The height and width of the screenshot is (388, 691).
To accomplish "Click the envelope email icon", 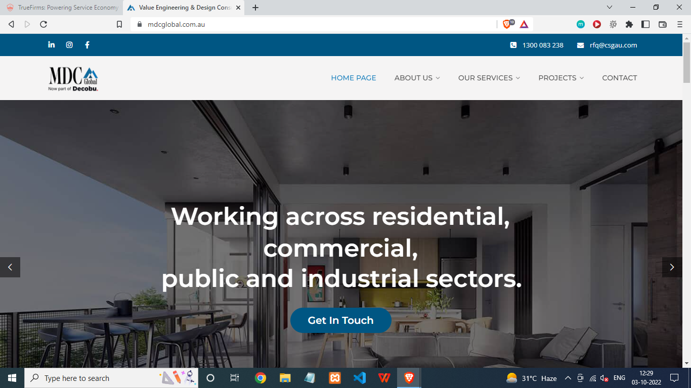I will click(x=580, y=45).
